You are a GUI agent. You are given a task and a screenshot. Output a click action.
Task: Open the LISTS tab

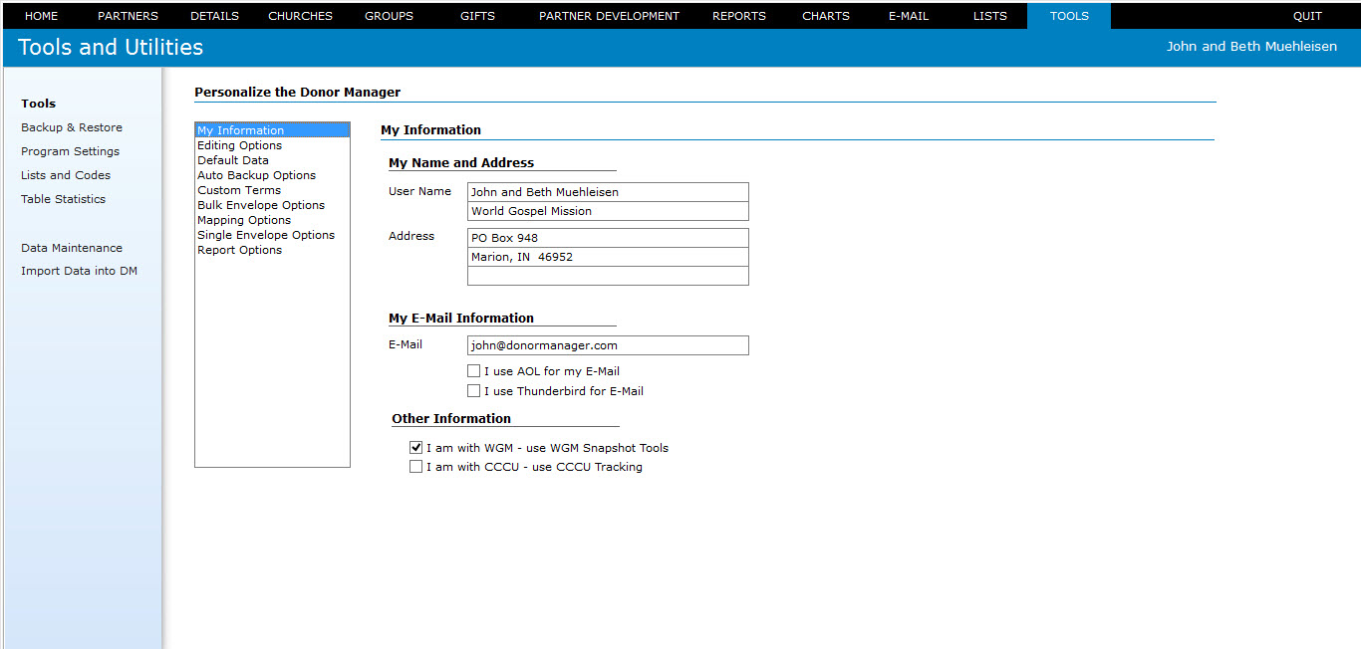pos(989,16)
